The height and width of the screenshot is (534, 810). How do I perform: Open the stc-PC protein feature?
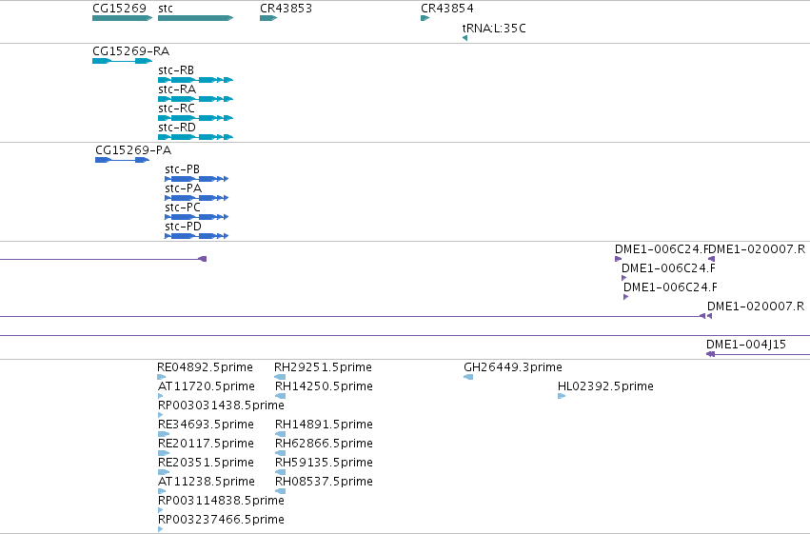(197, 217)
